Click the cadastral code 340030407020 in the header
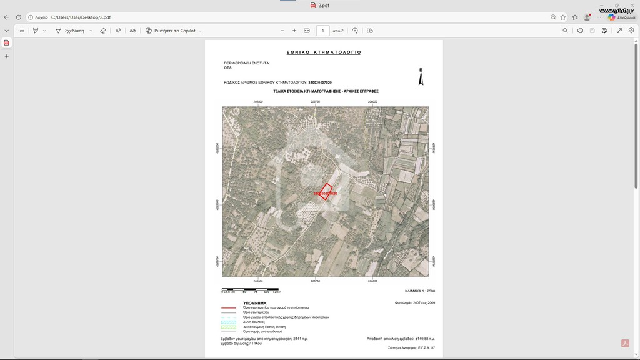 320,82
